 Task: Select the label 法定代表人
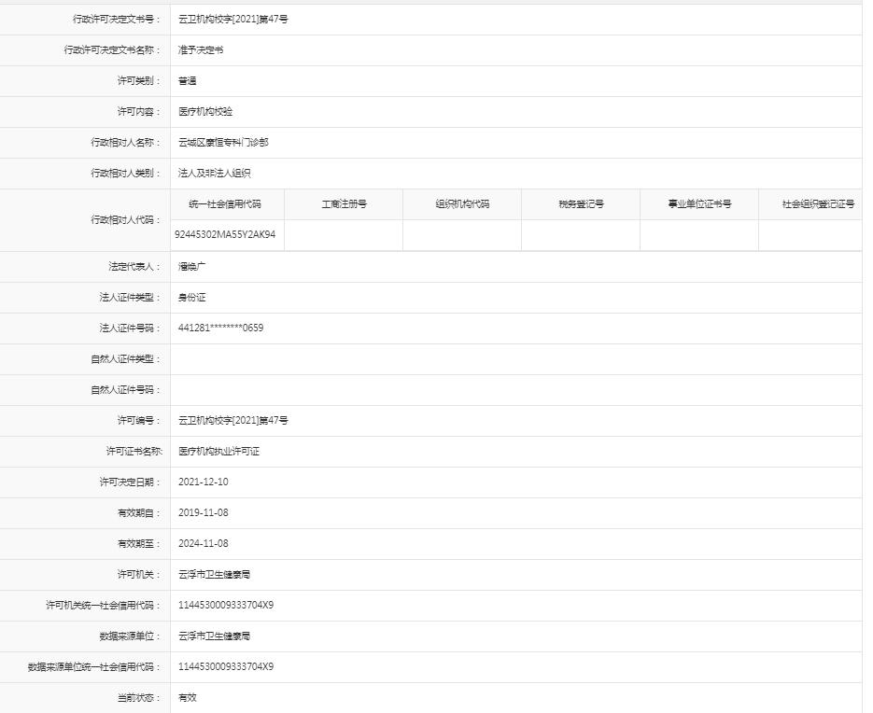pyautogui.click(x=134, y=267)
